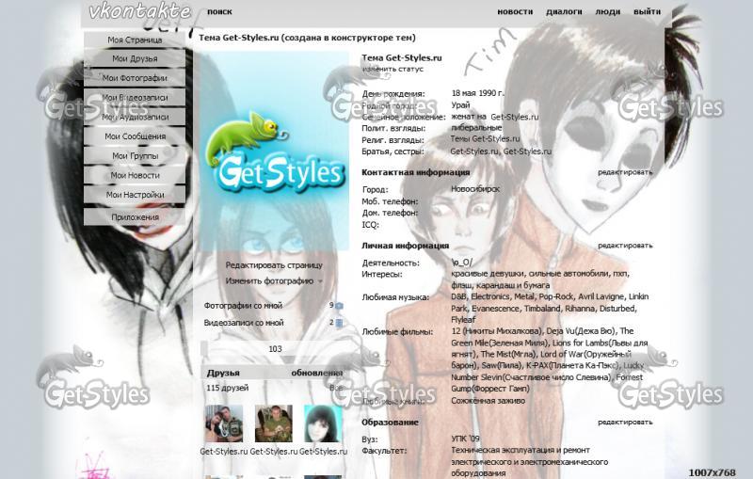Open 'Приложения' sidebar item

click(x=135, y=217)
